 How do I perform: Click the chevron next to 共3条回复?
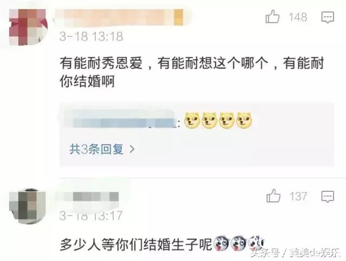pyautogui.click(x=132, y=149)
